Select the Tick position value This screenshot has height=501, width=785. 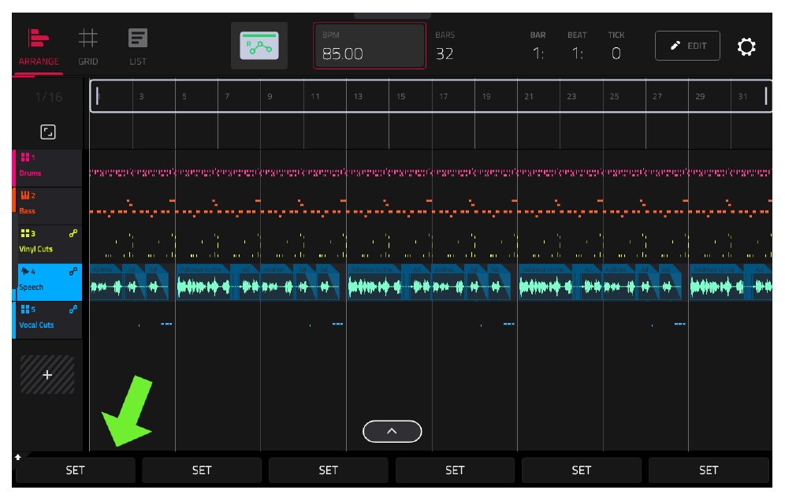[616, 54]
